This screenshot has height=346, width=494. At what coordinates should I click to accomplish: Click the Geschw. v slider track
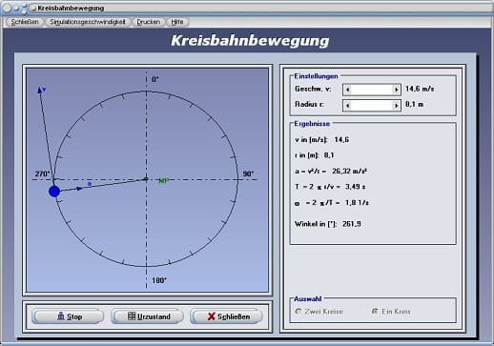click(x=372, y=90)
